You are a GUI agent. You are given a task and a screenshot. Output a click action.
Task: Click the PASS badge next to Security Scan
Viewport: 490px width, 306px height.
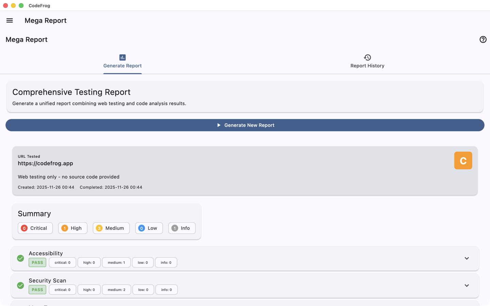(37, 289)
